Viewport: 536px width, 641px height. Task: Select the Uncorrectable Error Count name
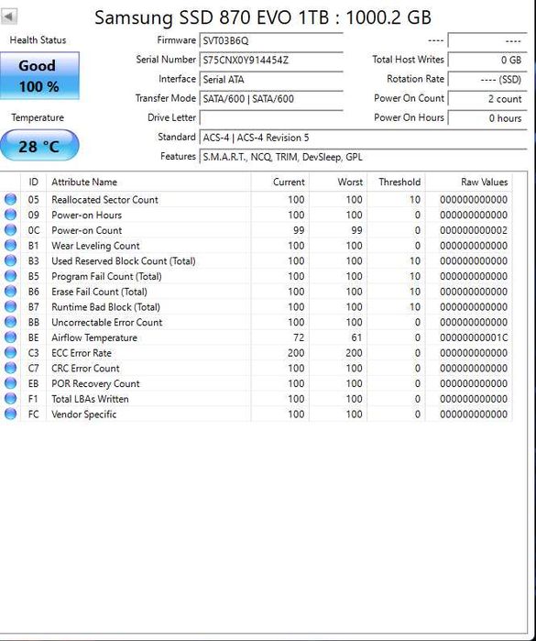[x=107, y=322]
